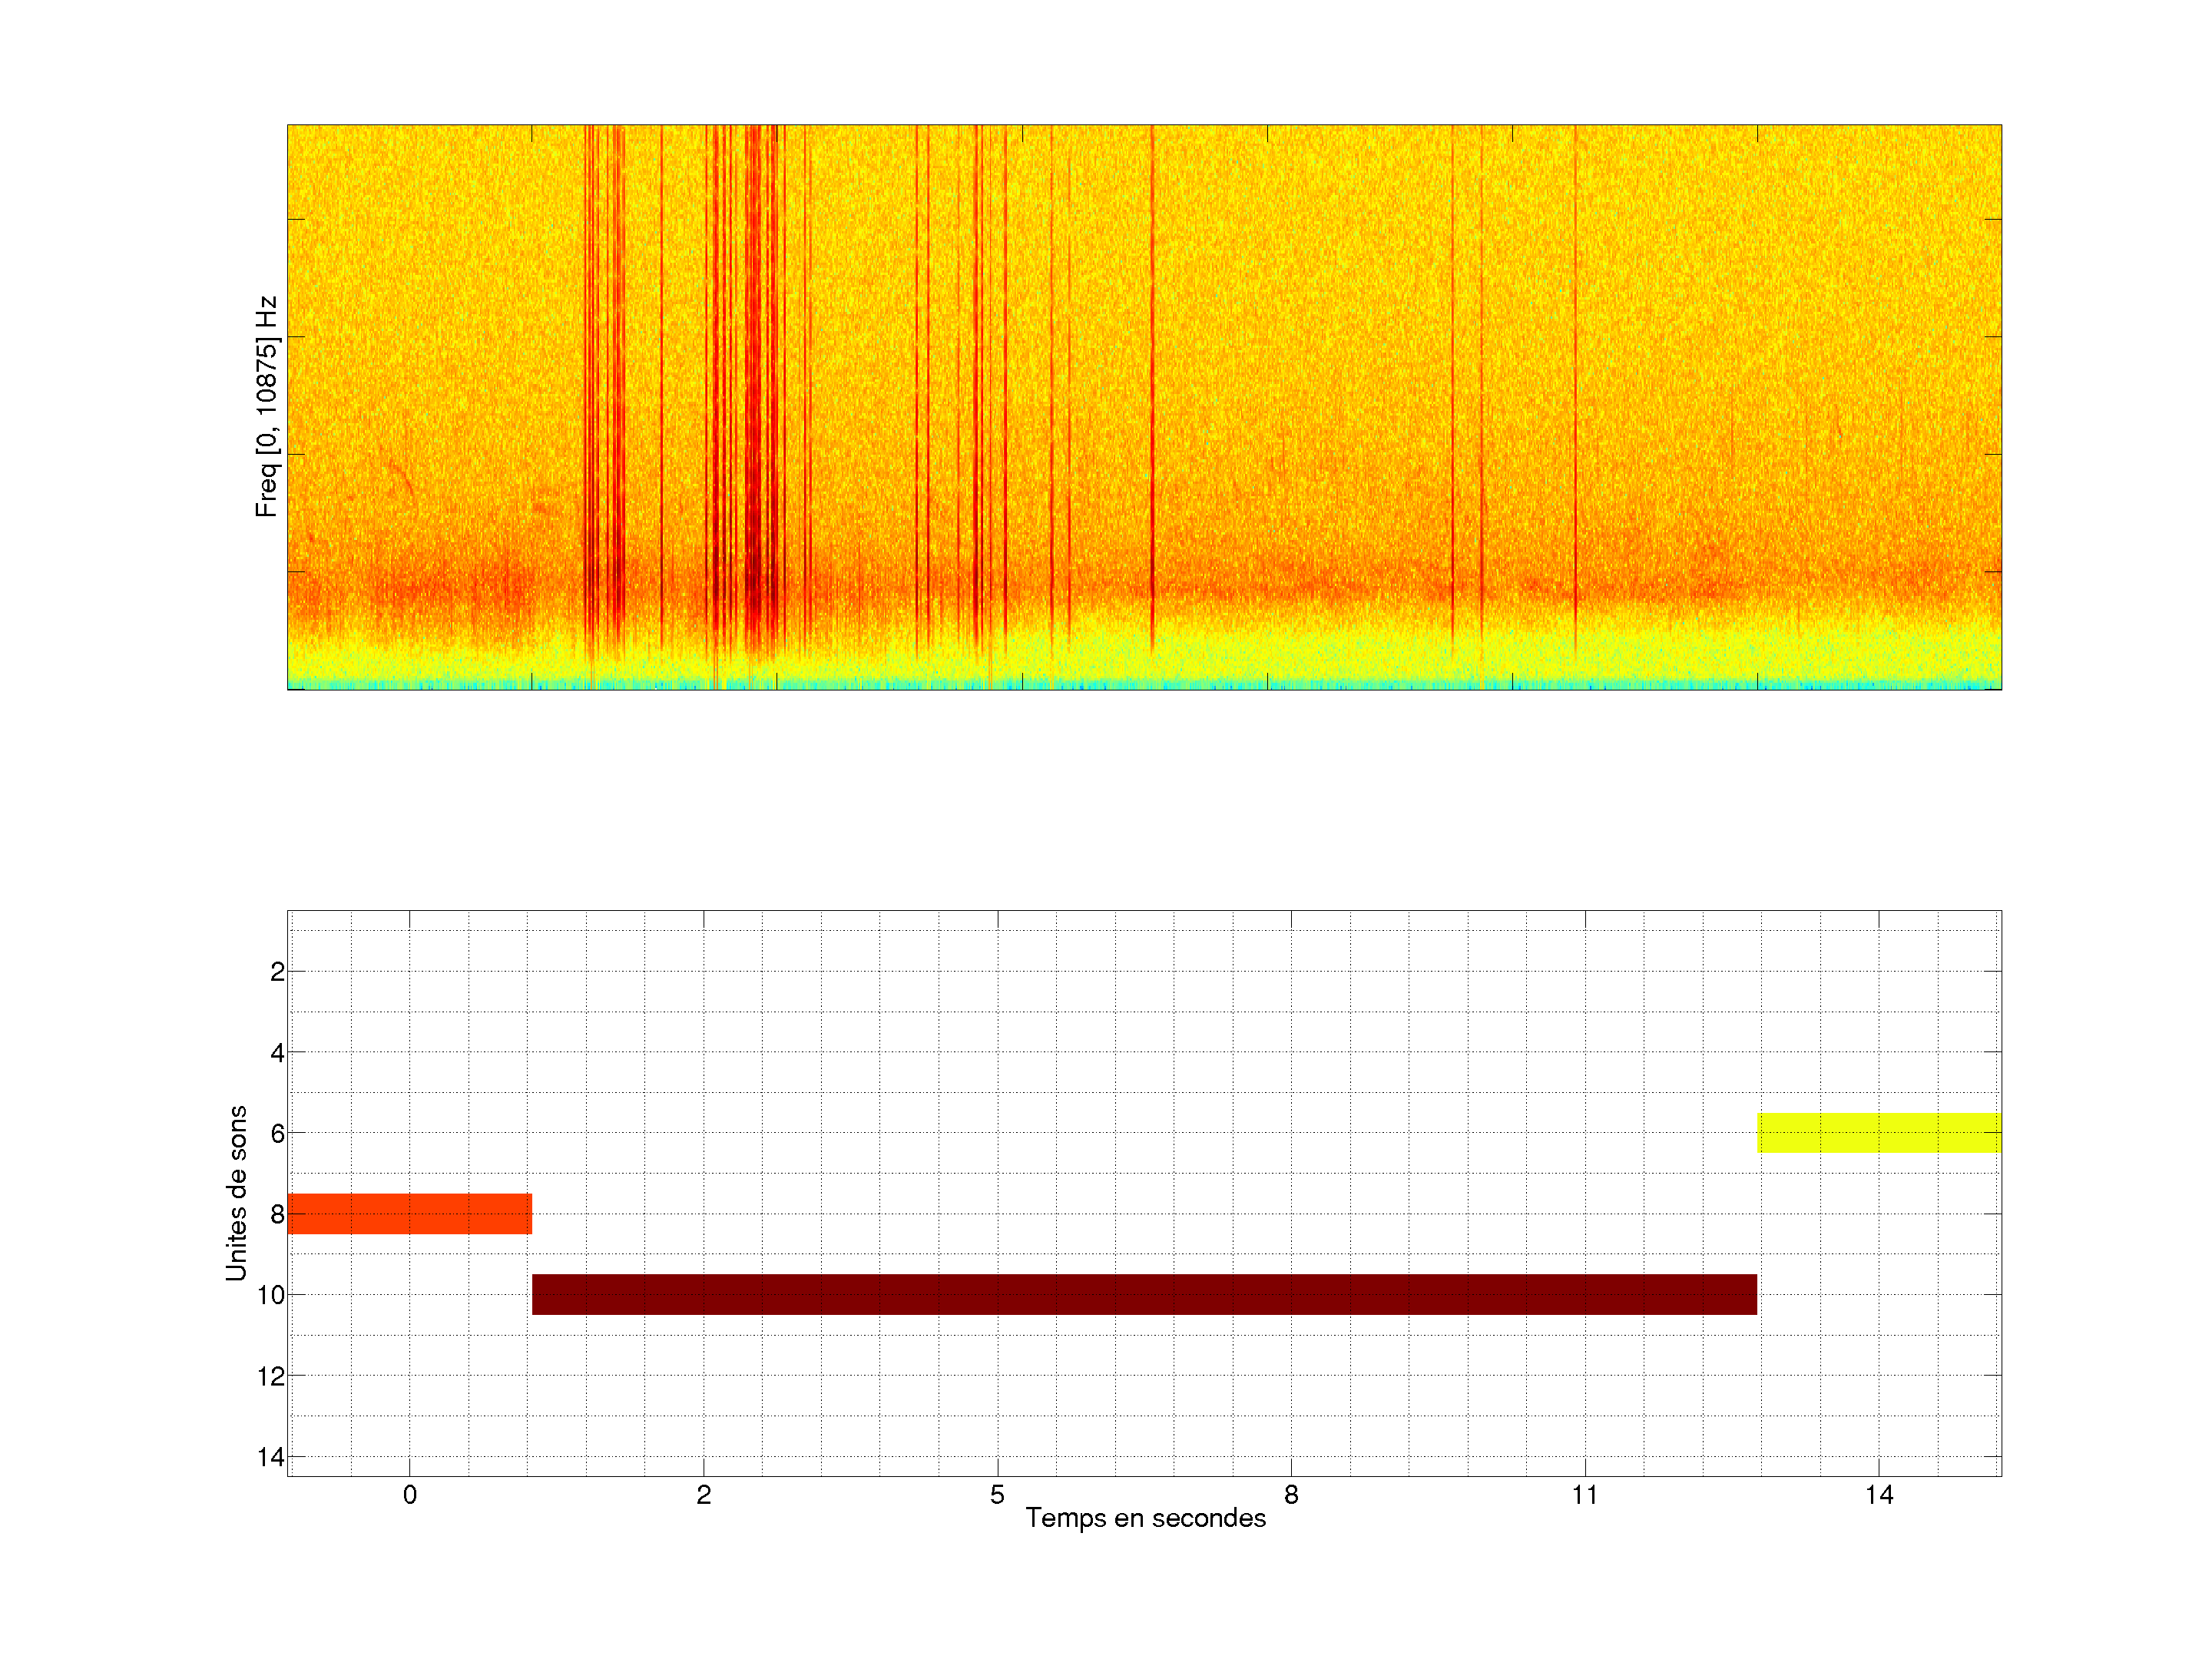Click y-axis tick label 2
This screenshot has height=1659, width=2212.
coord(277,971)
